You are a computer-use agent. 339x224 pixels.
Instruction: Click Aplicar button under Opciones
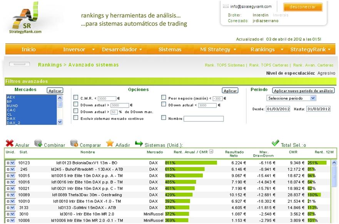pyautogui.click(x=230, y=91)
